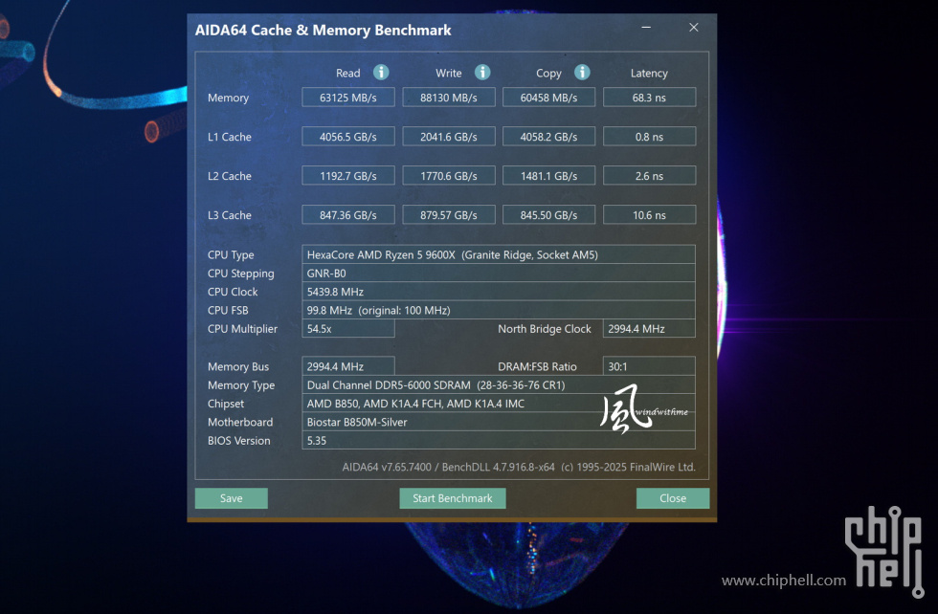Screen dimensions: 938x614
Task: Click L2 Cache write 1770.6 GB/s
Action: [x=449, y=176]
